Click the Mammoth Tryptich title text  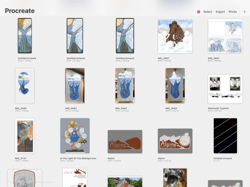(218, 108)
